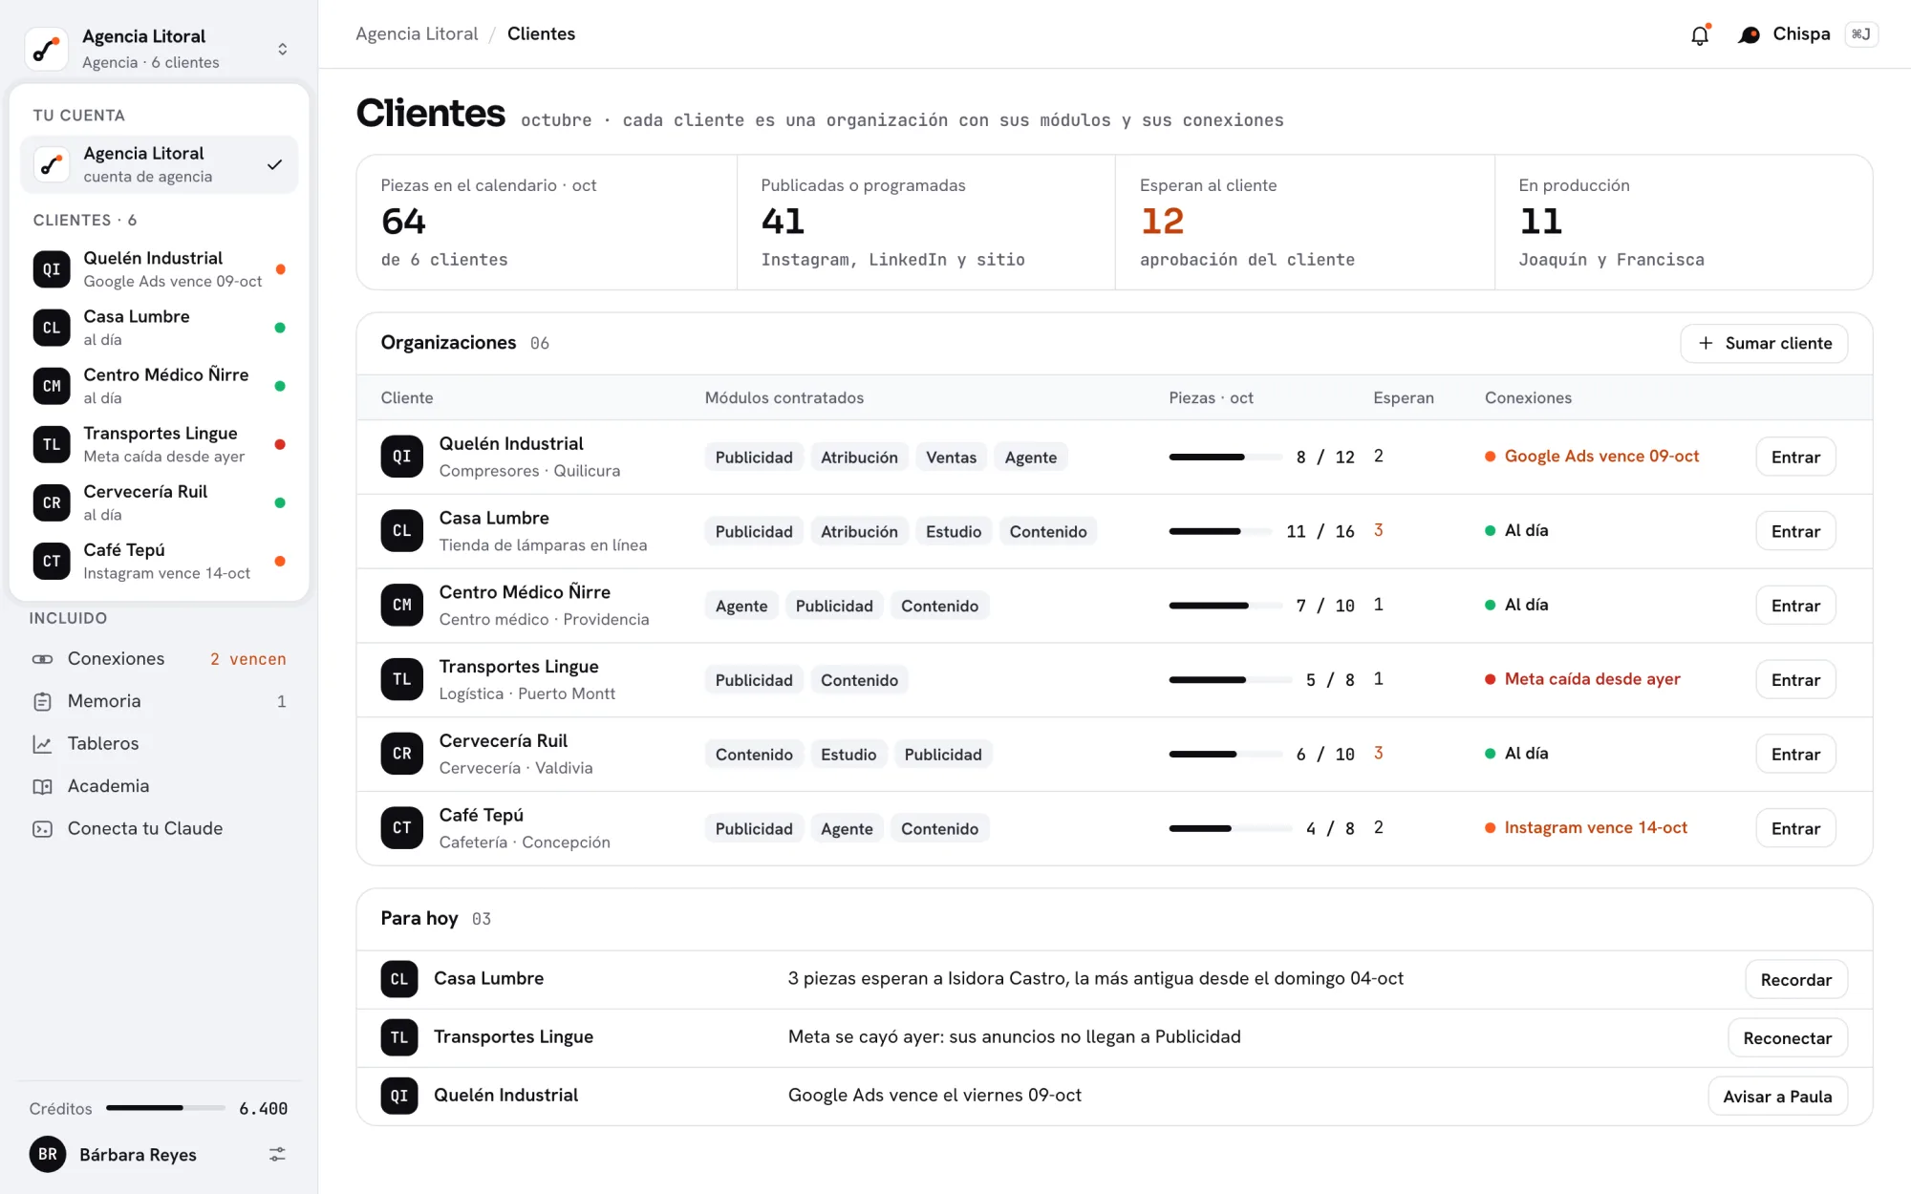The height and width of the screenshot is (1194, 1911).
Task: Click the TL avatar in the switcher
Action: tap(52, 444)
